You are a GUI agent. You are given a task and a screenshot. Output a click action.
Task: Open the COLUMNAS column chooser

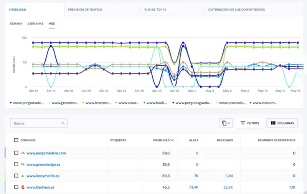point(282,123)
